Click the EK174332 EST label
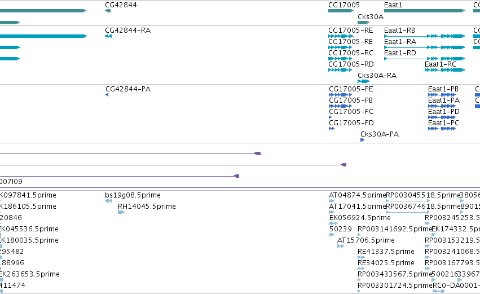Screen dimensions: 480x294 coord(456,229)
